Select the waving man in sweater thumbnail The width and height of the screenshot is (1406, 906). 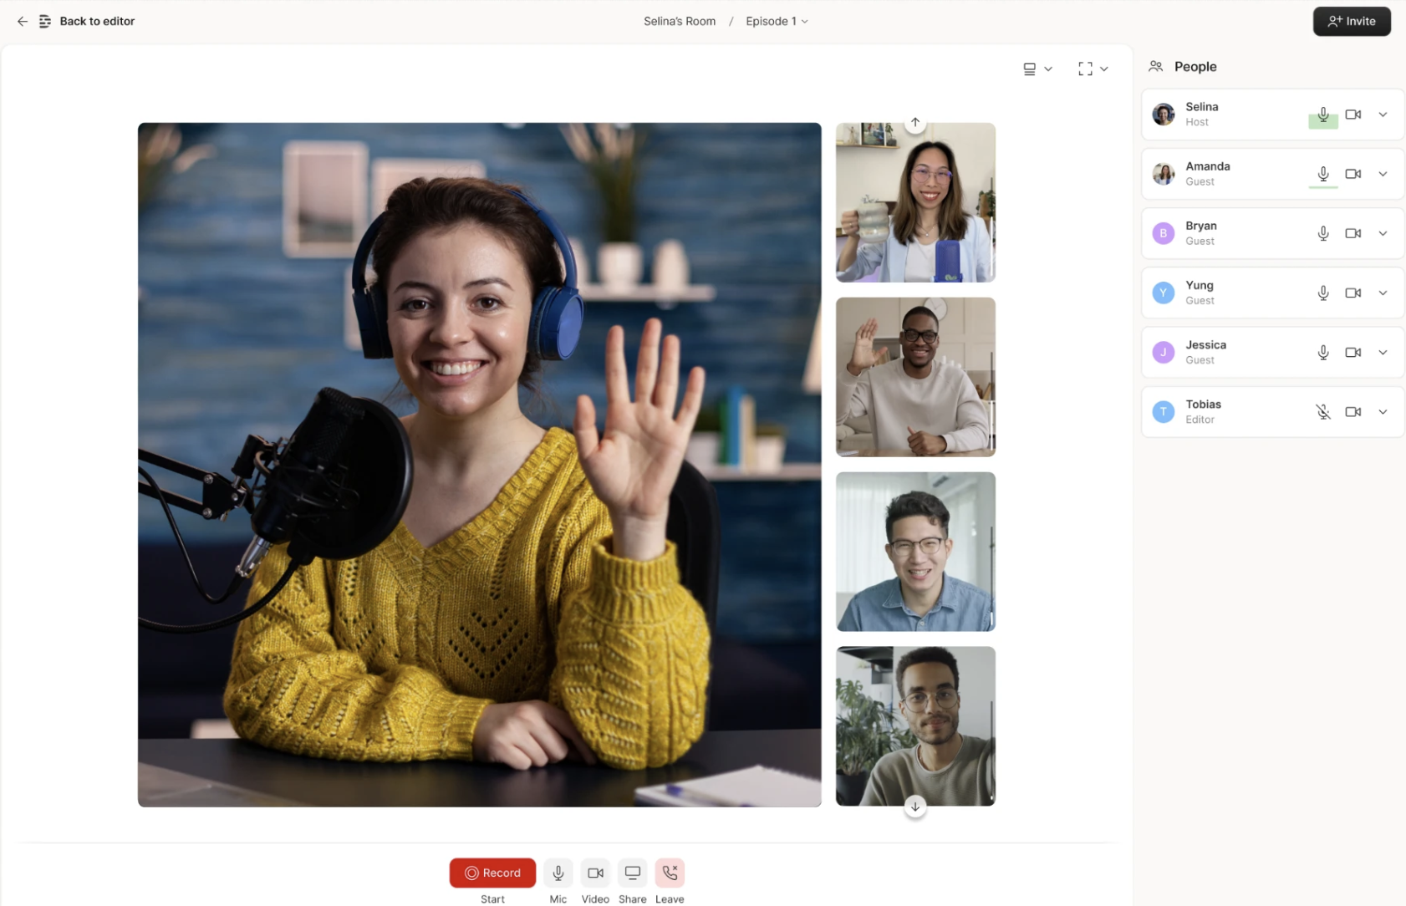tap(915, 377)
